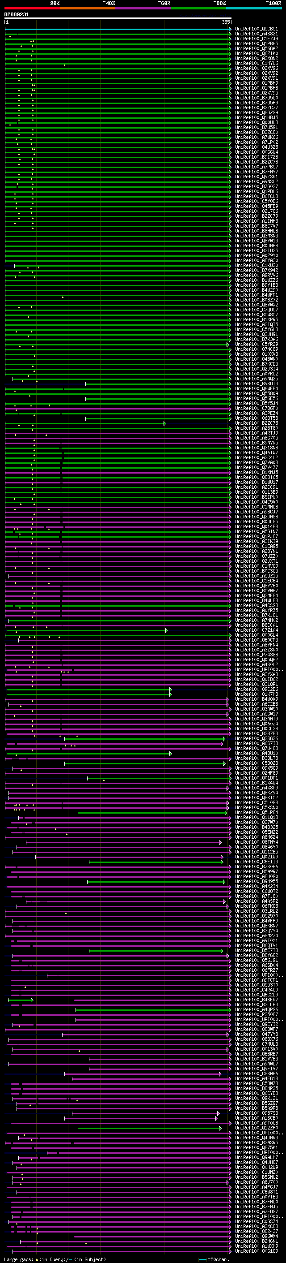The width and height of the screenshot is (286, 1263).
Task: Click label UniRef100_D0CL38
Action: coord(256,729)
